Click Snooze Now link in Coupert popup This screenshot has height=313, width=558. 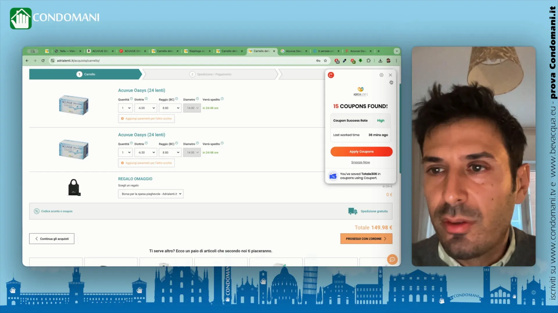(360, 162)
